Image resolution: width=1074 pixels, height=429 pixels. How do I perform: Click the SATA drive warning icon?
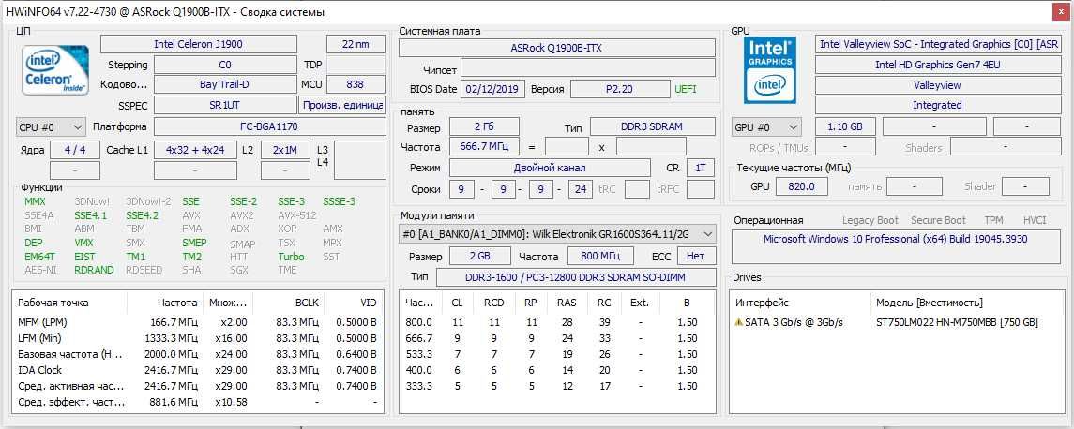[x=738, y=322]
